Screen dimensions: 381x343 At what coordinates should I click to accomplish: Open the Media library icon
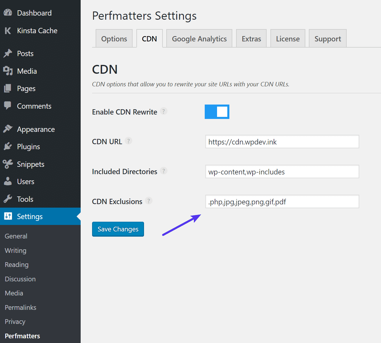[8, 71]
